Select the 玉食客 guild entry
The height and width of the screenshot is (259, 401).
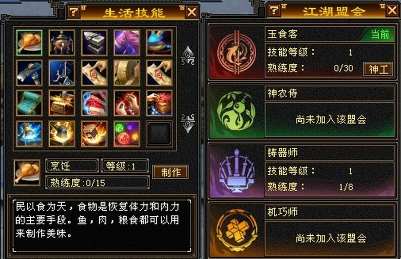pyautogui.click(x=302, y=52)
